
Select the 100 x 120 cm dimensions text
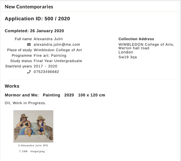[x=92, y=95]
